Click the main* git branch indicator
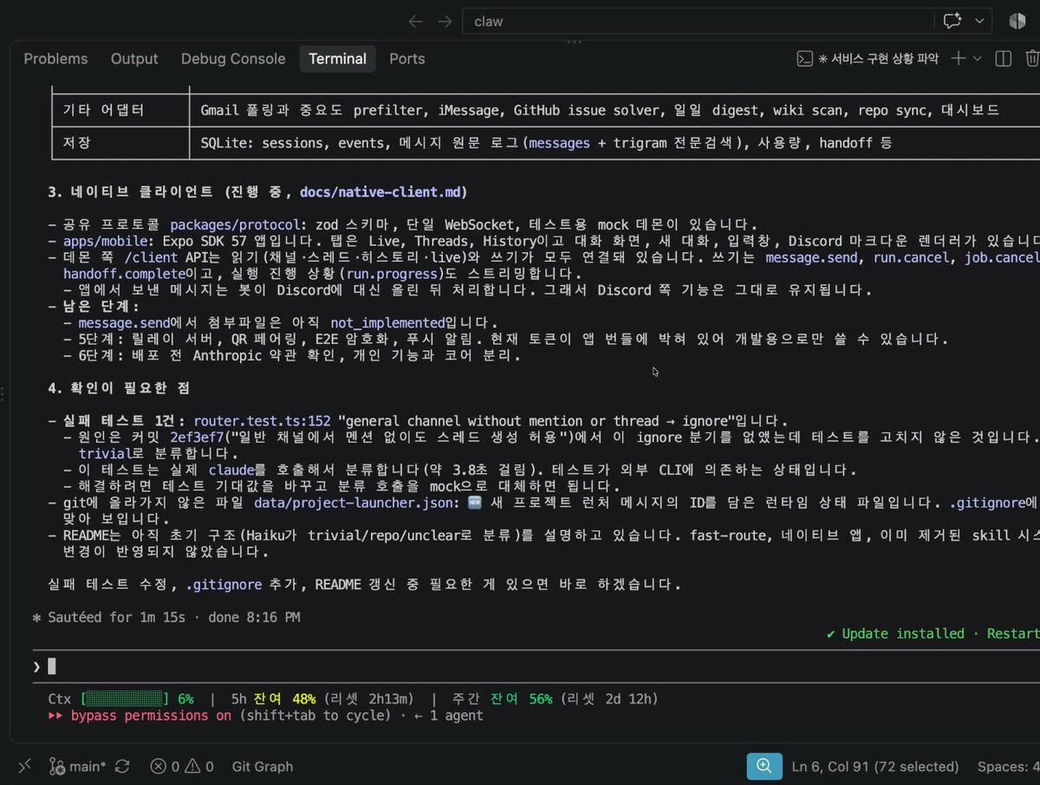The width and height of the screenshot is (1040, 785). tap(78, 767)
